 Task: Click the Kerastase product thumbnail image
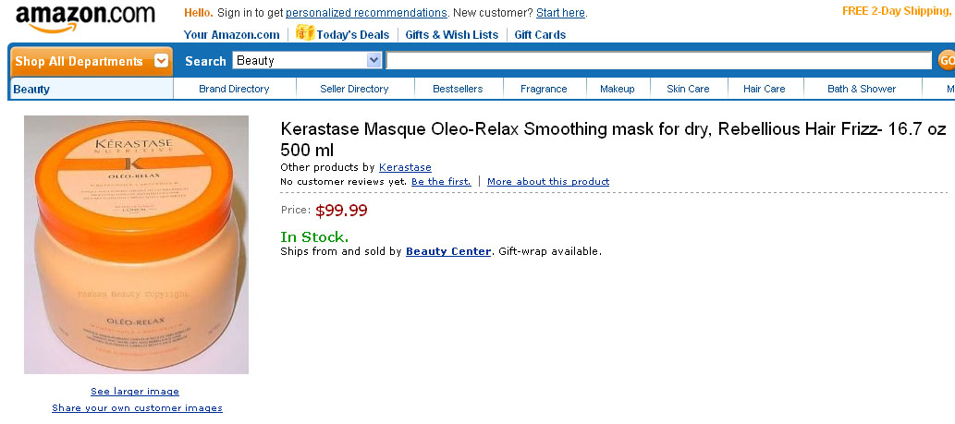tap(136, 244)
